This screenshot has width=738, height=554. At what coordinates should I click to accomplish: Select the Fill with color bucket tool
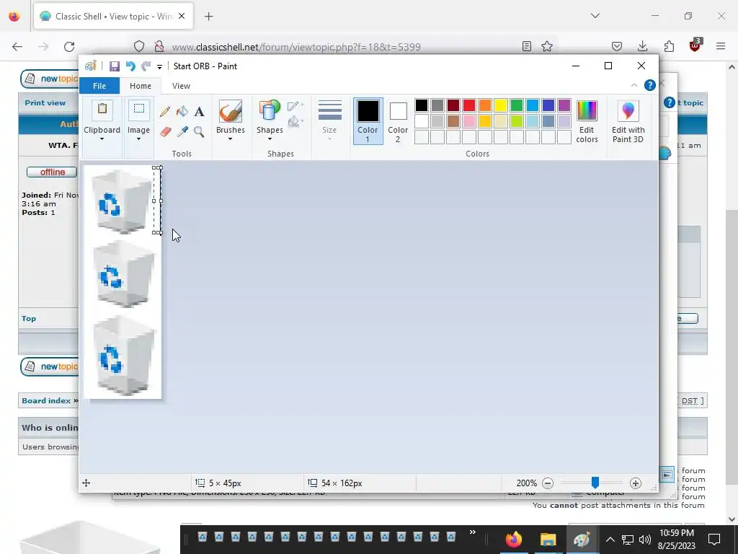(x=182, y=112)
